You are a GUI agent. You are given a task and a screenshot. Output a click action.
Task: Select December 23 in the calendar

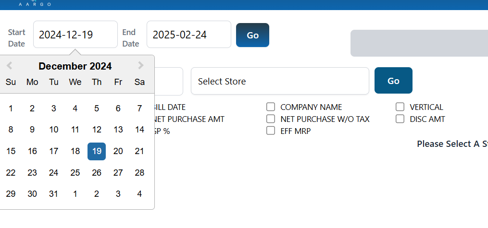(x=32, y=173)
